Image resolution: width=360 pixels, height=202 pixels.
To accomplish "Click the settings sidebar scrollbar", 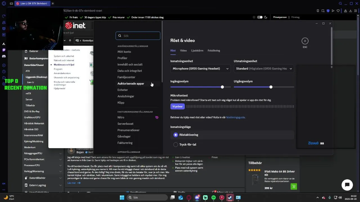I will tap(162, 52).
